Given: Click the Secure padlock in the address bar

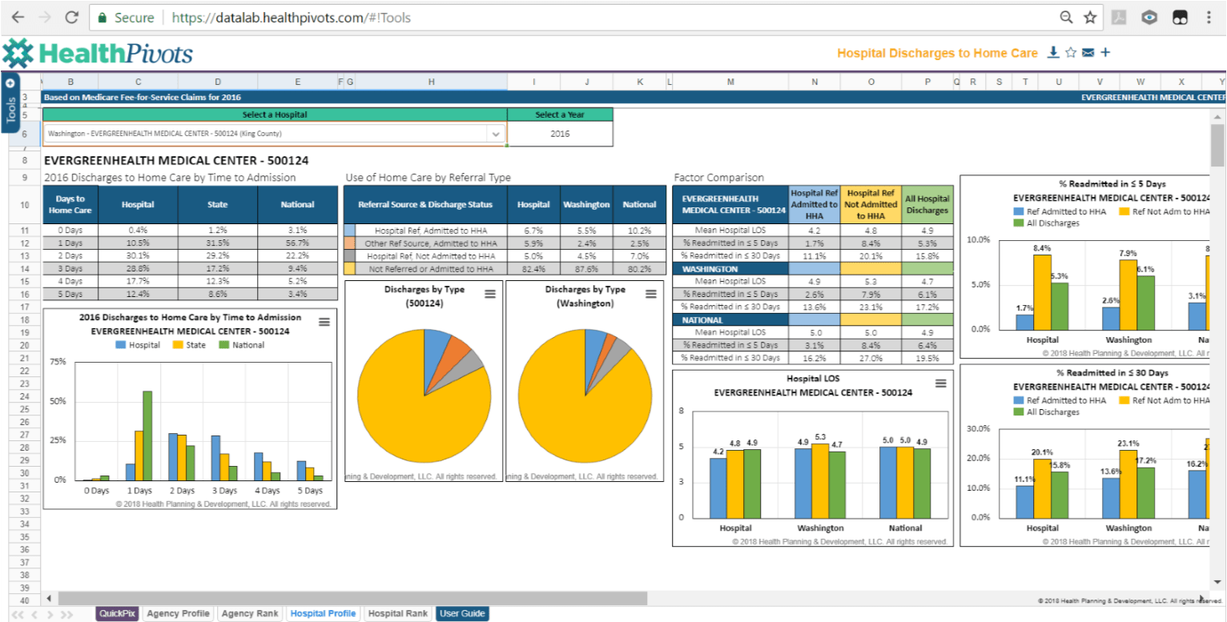Looking at the screenshot, I should pos(103,17).
